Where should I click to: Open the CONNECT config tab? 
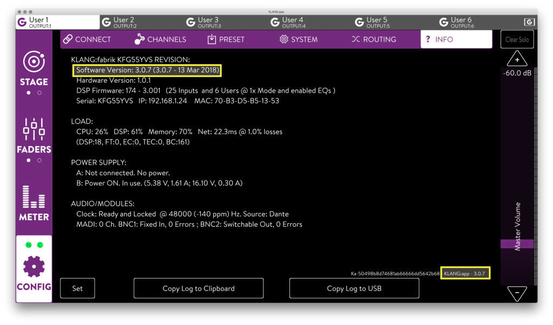[87, 39]
